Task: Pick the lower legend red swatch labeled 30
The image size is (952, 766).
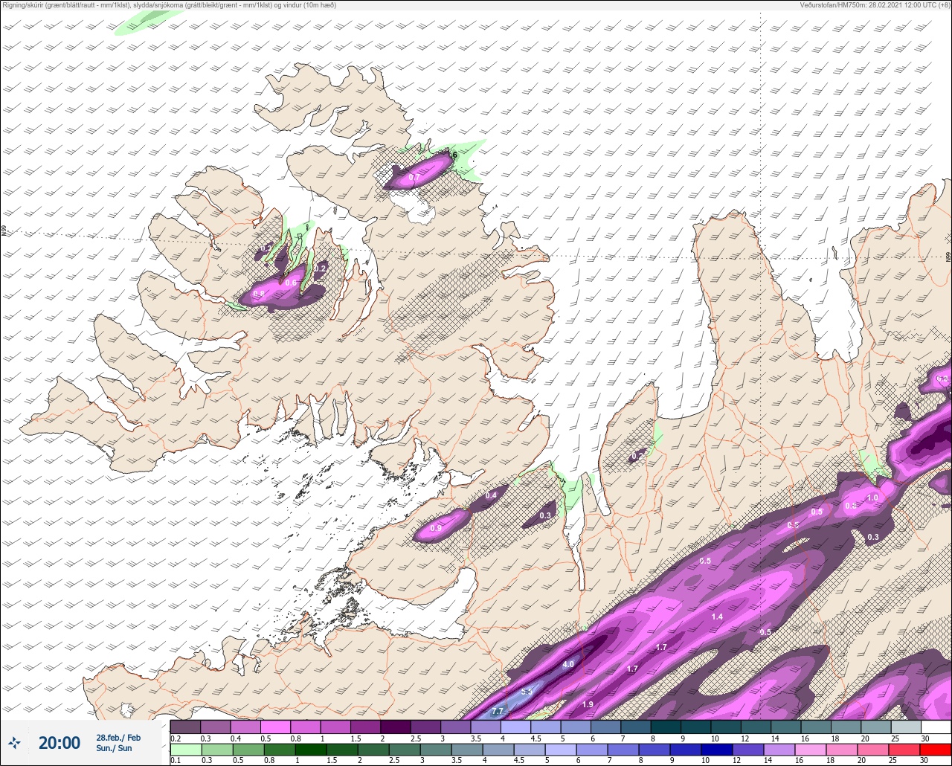Action: [x=936, y=749]
